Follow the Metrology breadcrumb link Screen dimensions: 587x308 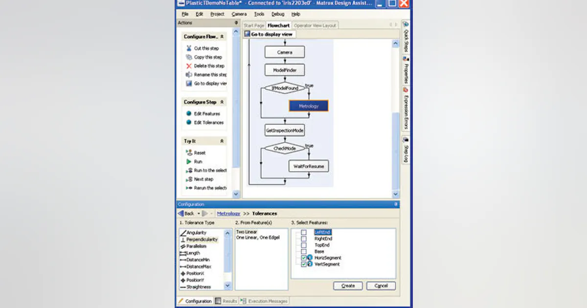point(228,214)
